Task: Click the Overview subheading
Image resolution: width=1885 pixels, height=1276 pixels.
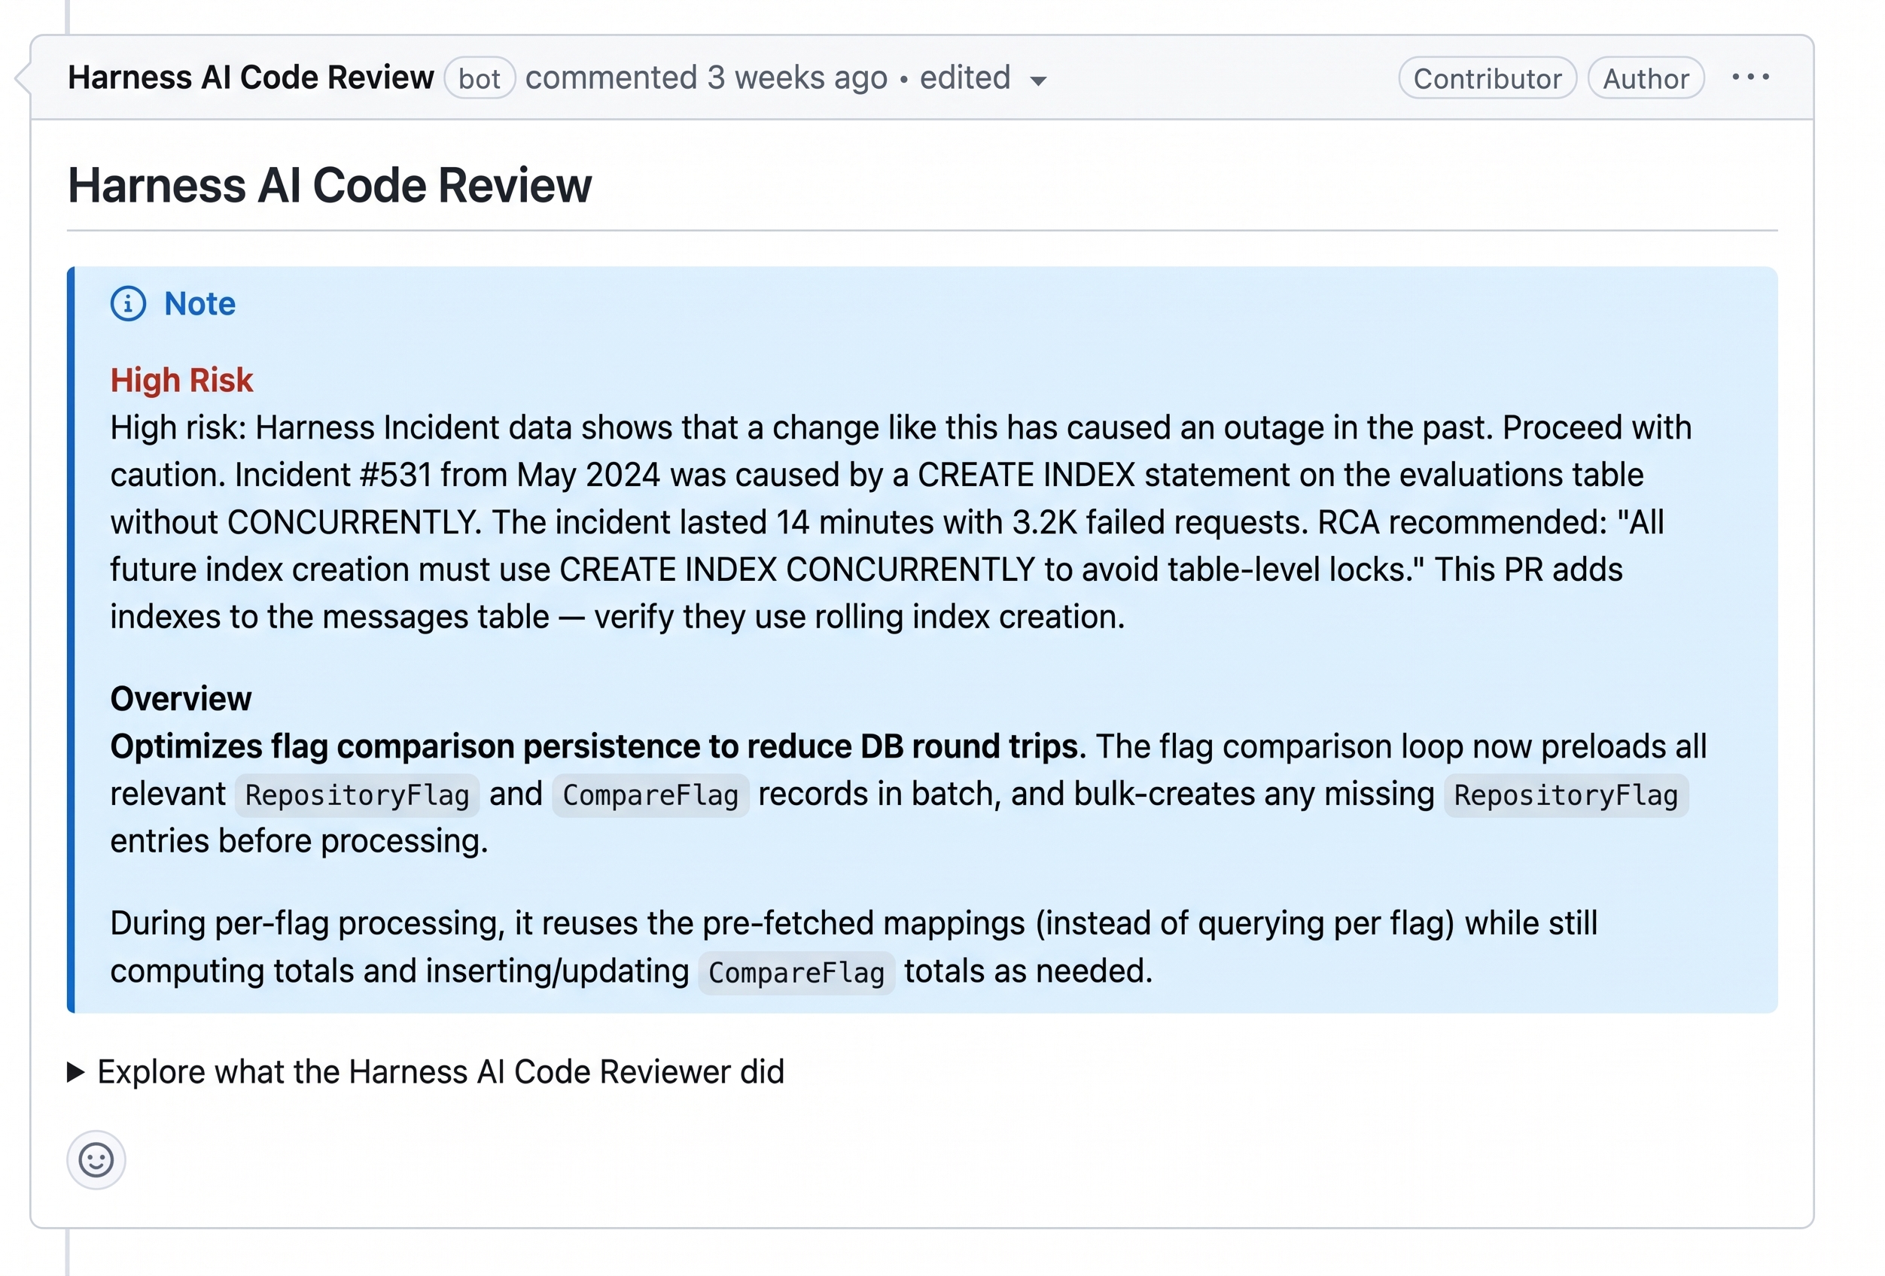Action: [181, 699]
